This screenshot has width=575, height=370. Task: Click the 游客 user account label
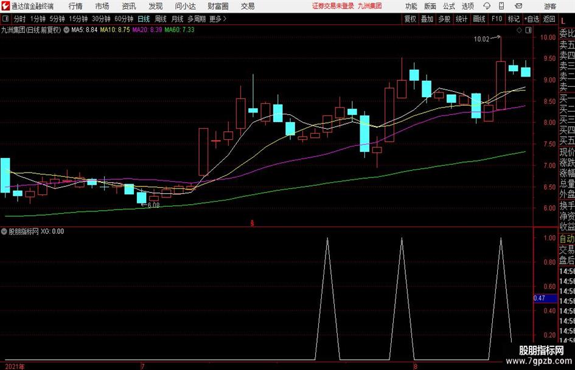(x=550, y=6)
